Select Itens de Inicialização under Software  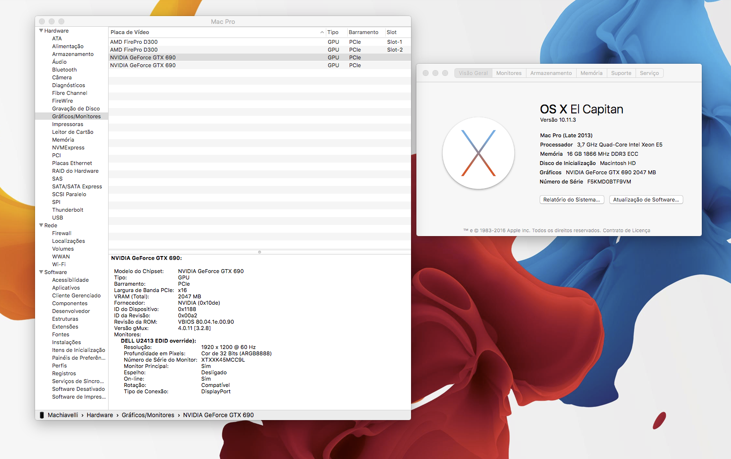79,350
